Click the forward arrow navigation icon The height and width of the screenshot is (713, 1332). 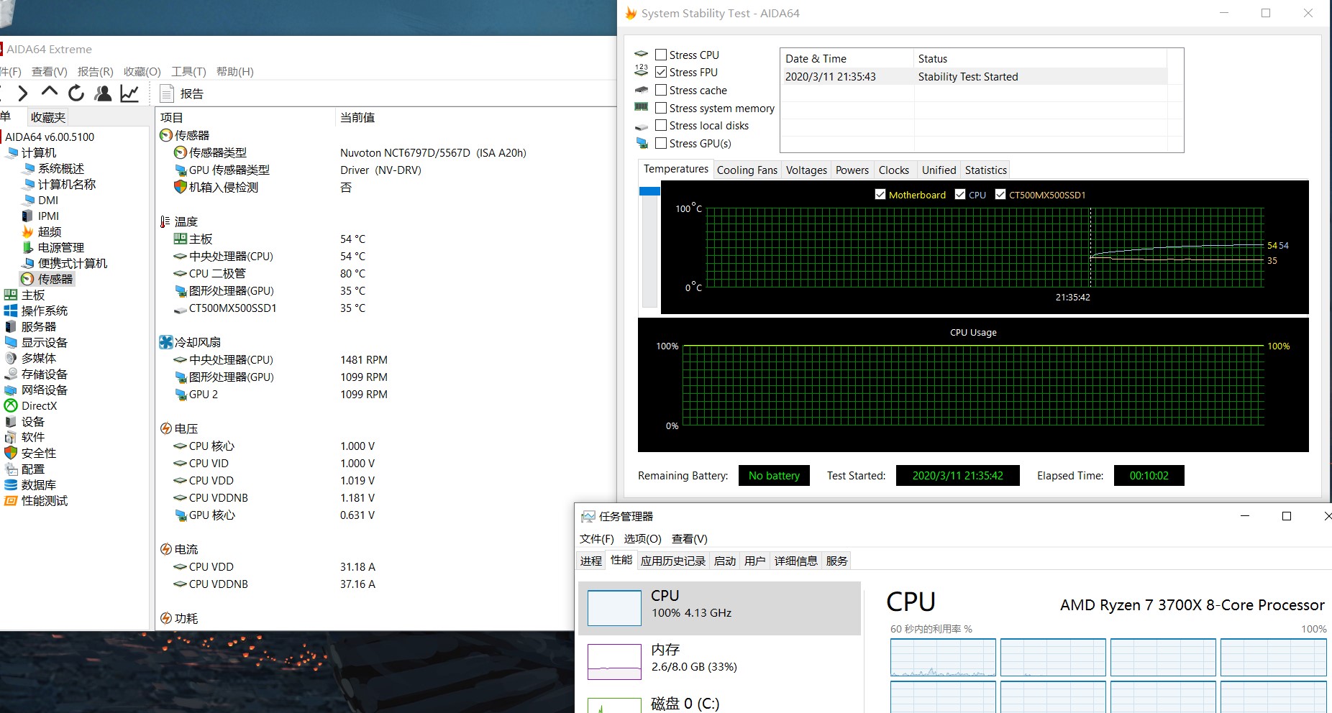coord(23,93)
